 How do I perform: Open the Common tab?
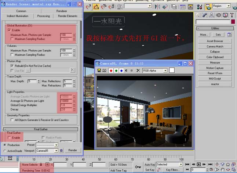21,11
